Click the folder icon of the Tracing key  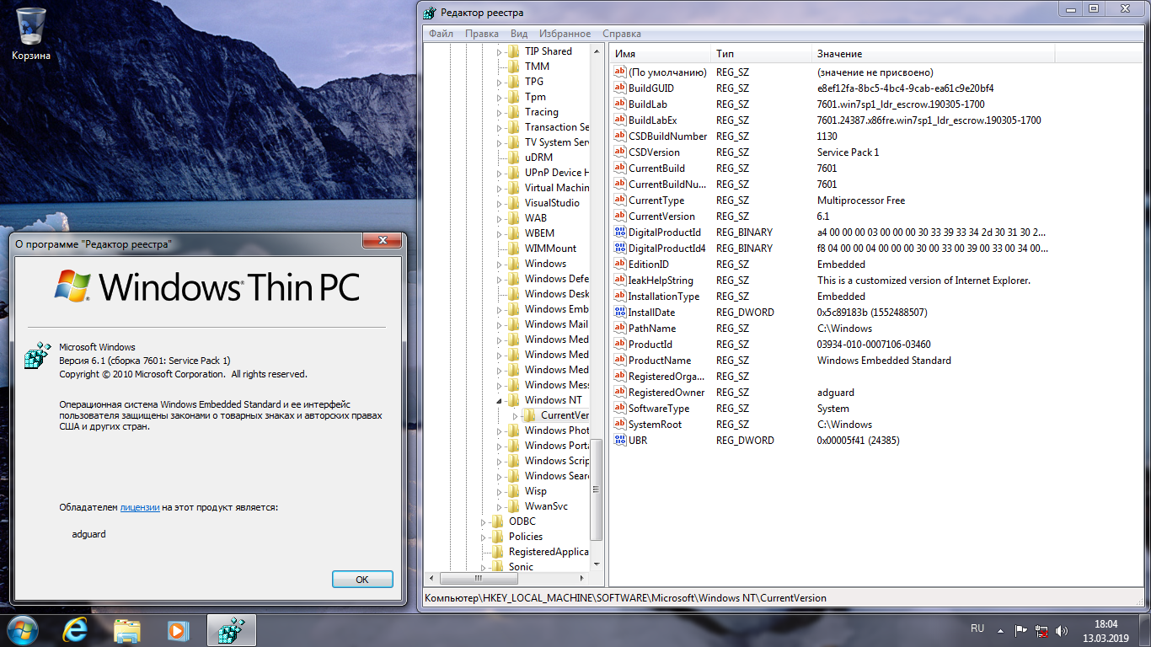513,112
